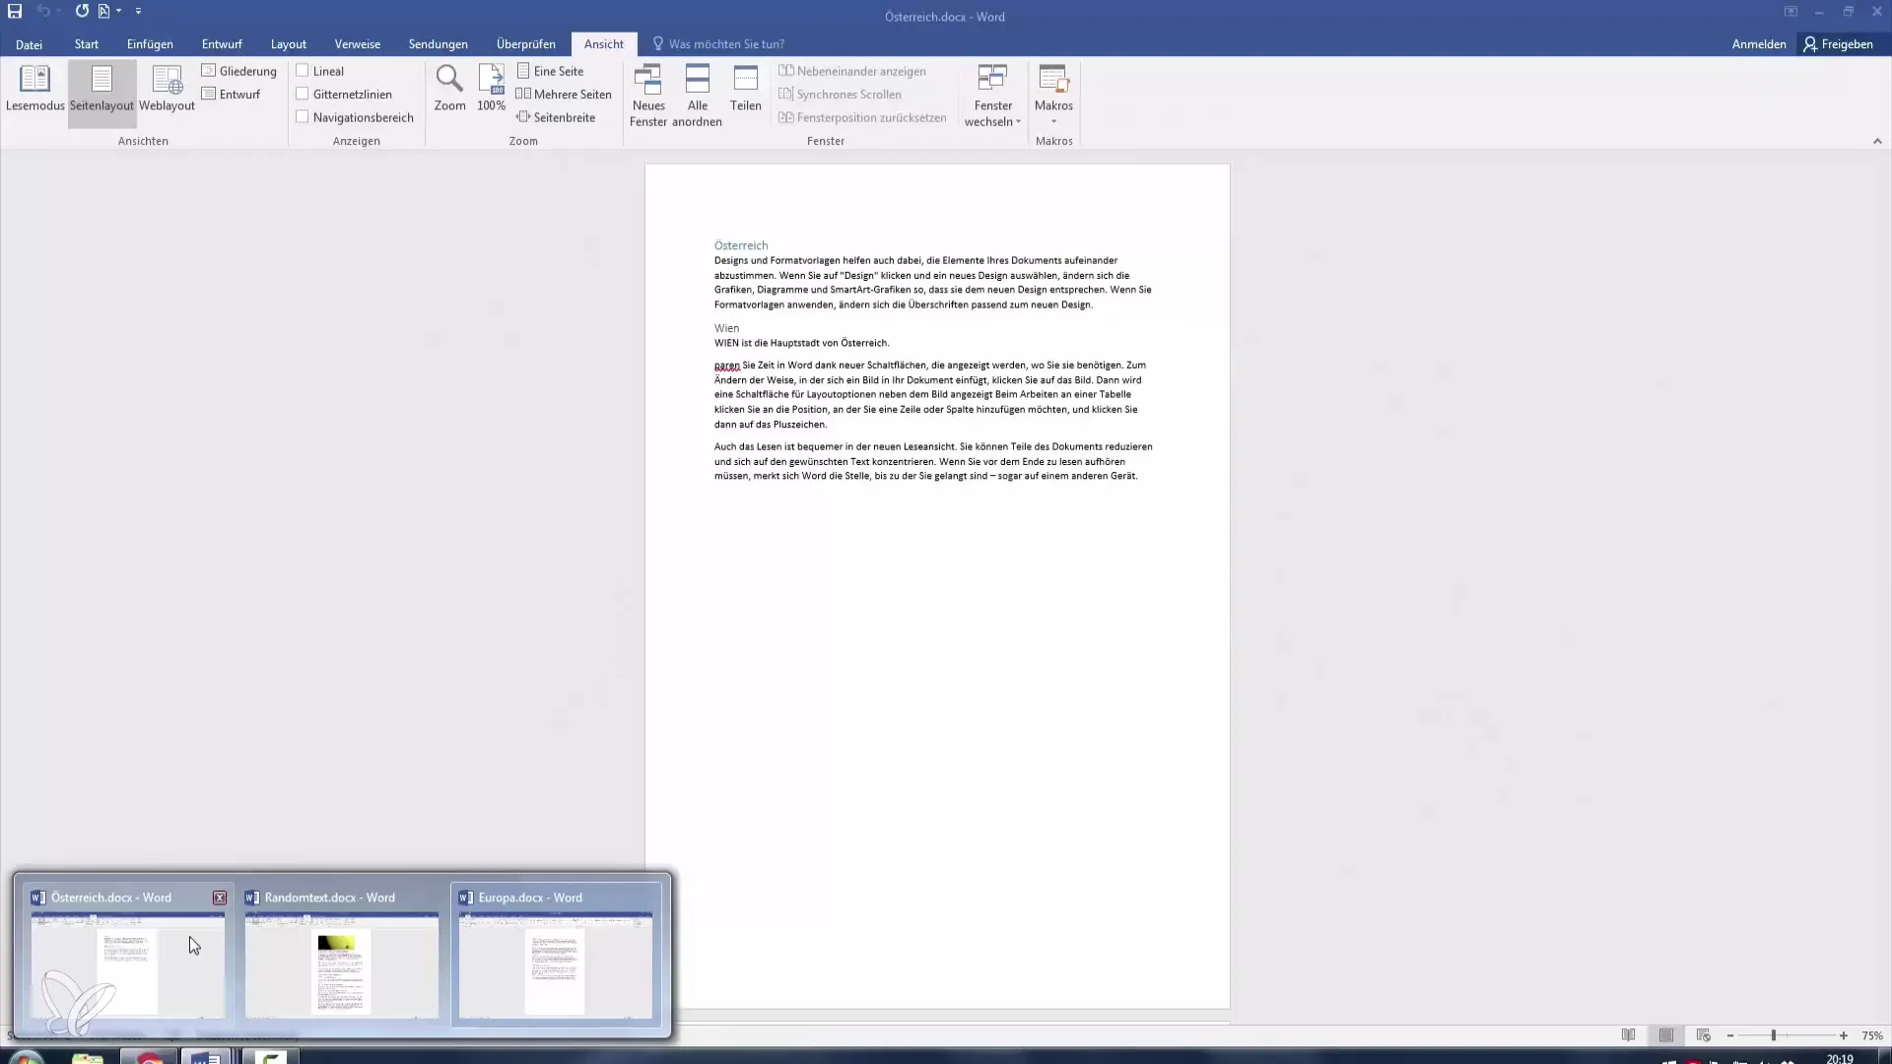Image resolution: width=1892 pixels, height=1064 pixels.
Task: Select Mehrere Seiten view option
Action: [x=567, y=94]
